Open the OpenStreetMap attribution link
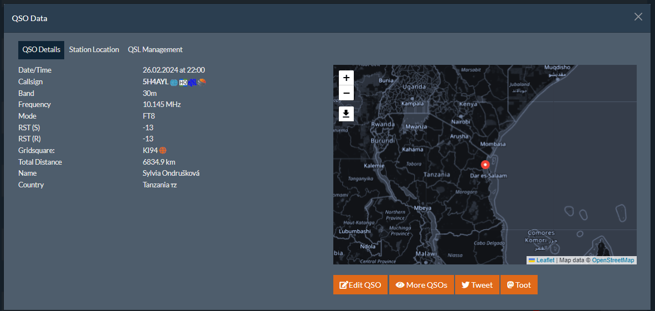 pyautogui.click(x=613, y=261)
